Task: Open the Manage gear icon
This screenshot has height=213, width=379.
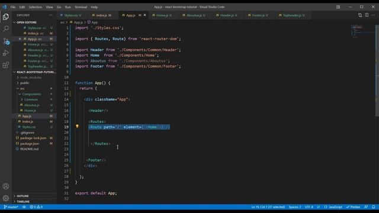Action: pos(6,198)
